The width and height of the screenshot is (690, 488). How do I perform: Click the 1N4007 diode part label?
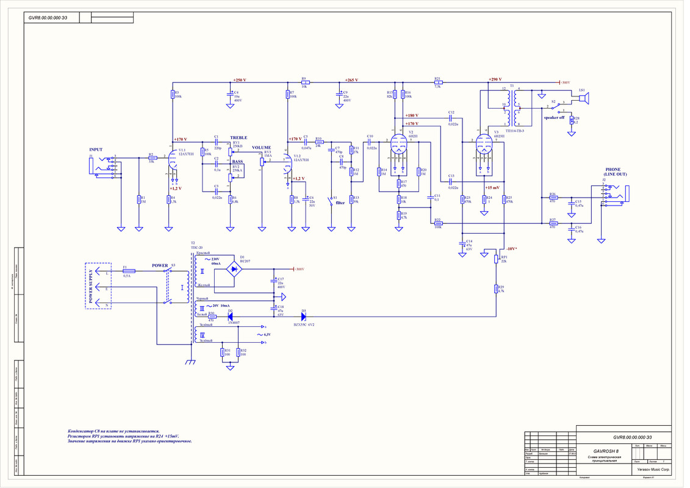click(234, 323)
